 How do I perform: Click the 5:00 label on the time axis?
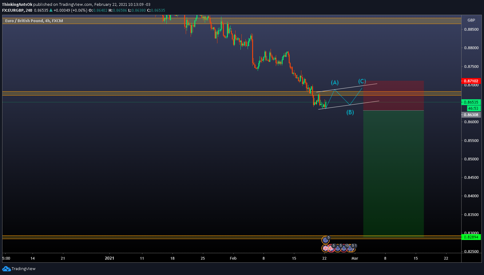(x=6, y=258)
